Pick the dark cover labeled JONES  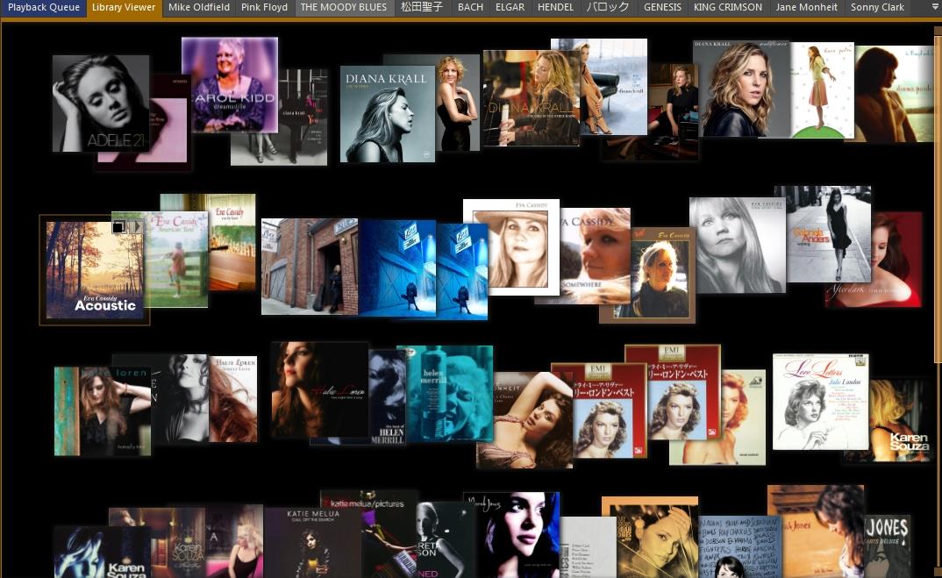pos(888,546)
